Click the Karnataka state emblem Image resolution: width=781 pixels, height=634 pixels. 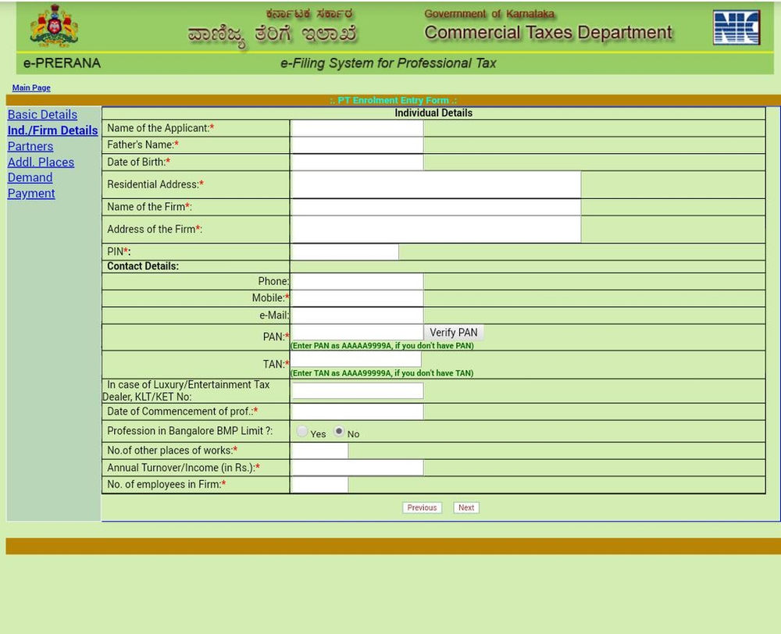[53, 26]
